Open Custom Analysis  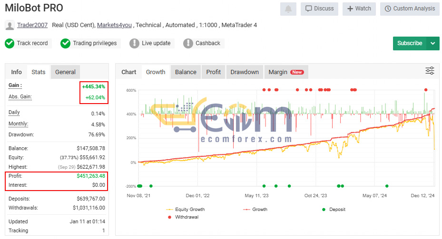410,9
